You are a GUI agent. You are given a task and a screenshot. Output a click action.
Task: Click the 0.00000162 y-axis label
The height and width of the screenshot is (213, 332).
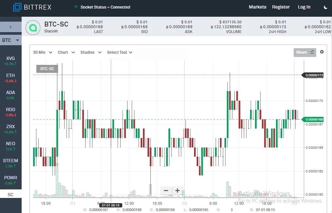click(314, 171)
